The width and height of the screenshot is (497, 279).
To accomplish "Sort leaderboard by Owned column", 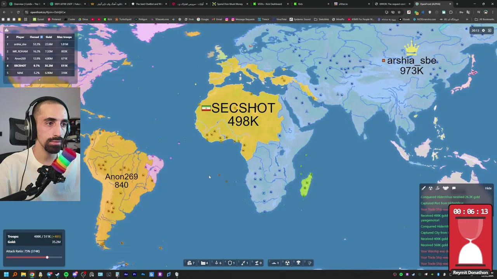I will 36,37.
